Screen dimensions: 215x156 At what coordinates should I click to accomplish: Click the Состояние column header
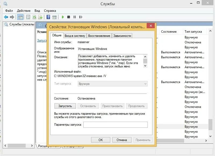[169, 32]
